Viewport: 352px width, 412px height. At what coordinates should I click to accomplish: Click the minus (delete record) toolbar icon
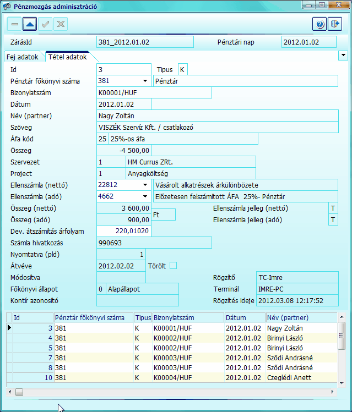[14, 24]
